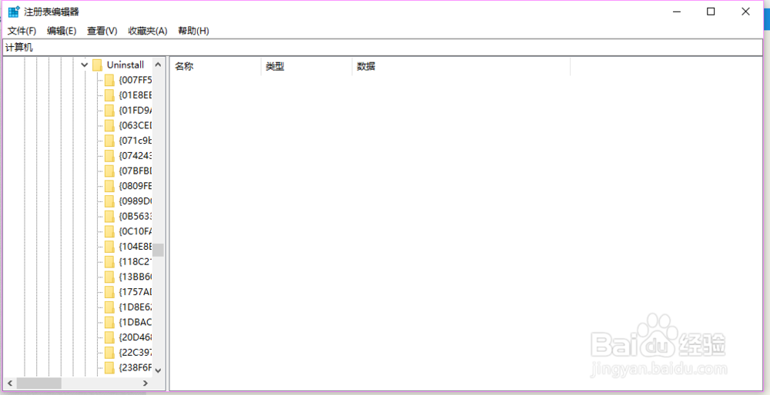
Task: Click the tree horizontal scrollbar thumb
Action: click(x=38, y=383)
